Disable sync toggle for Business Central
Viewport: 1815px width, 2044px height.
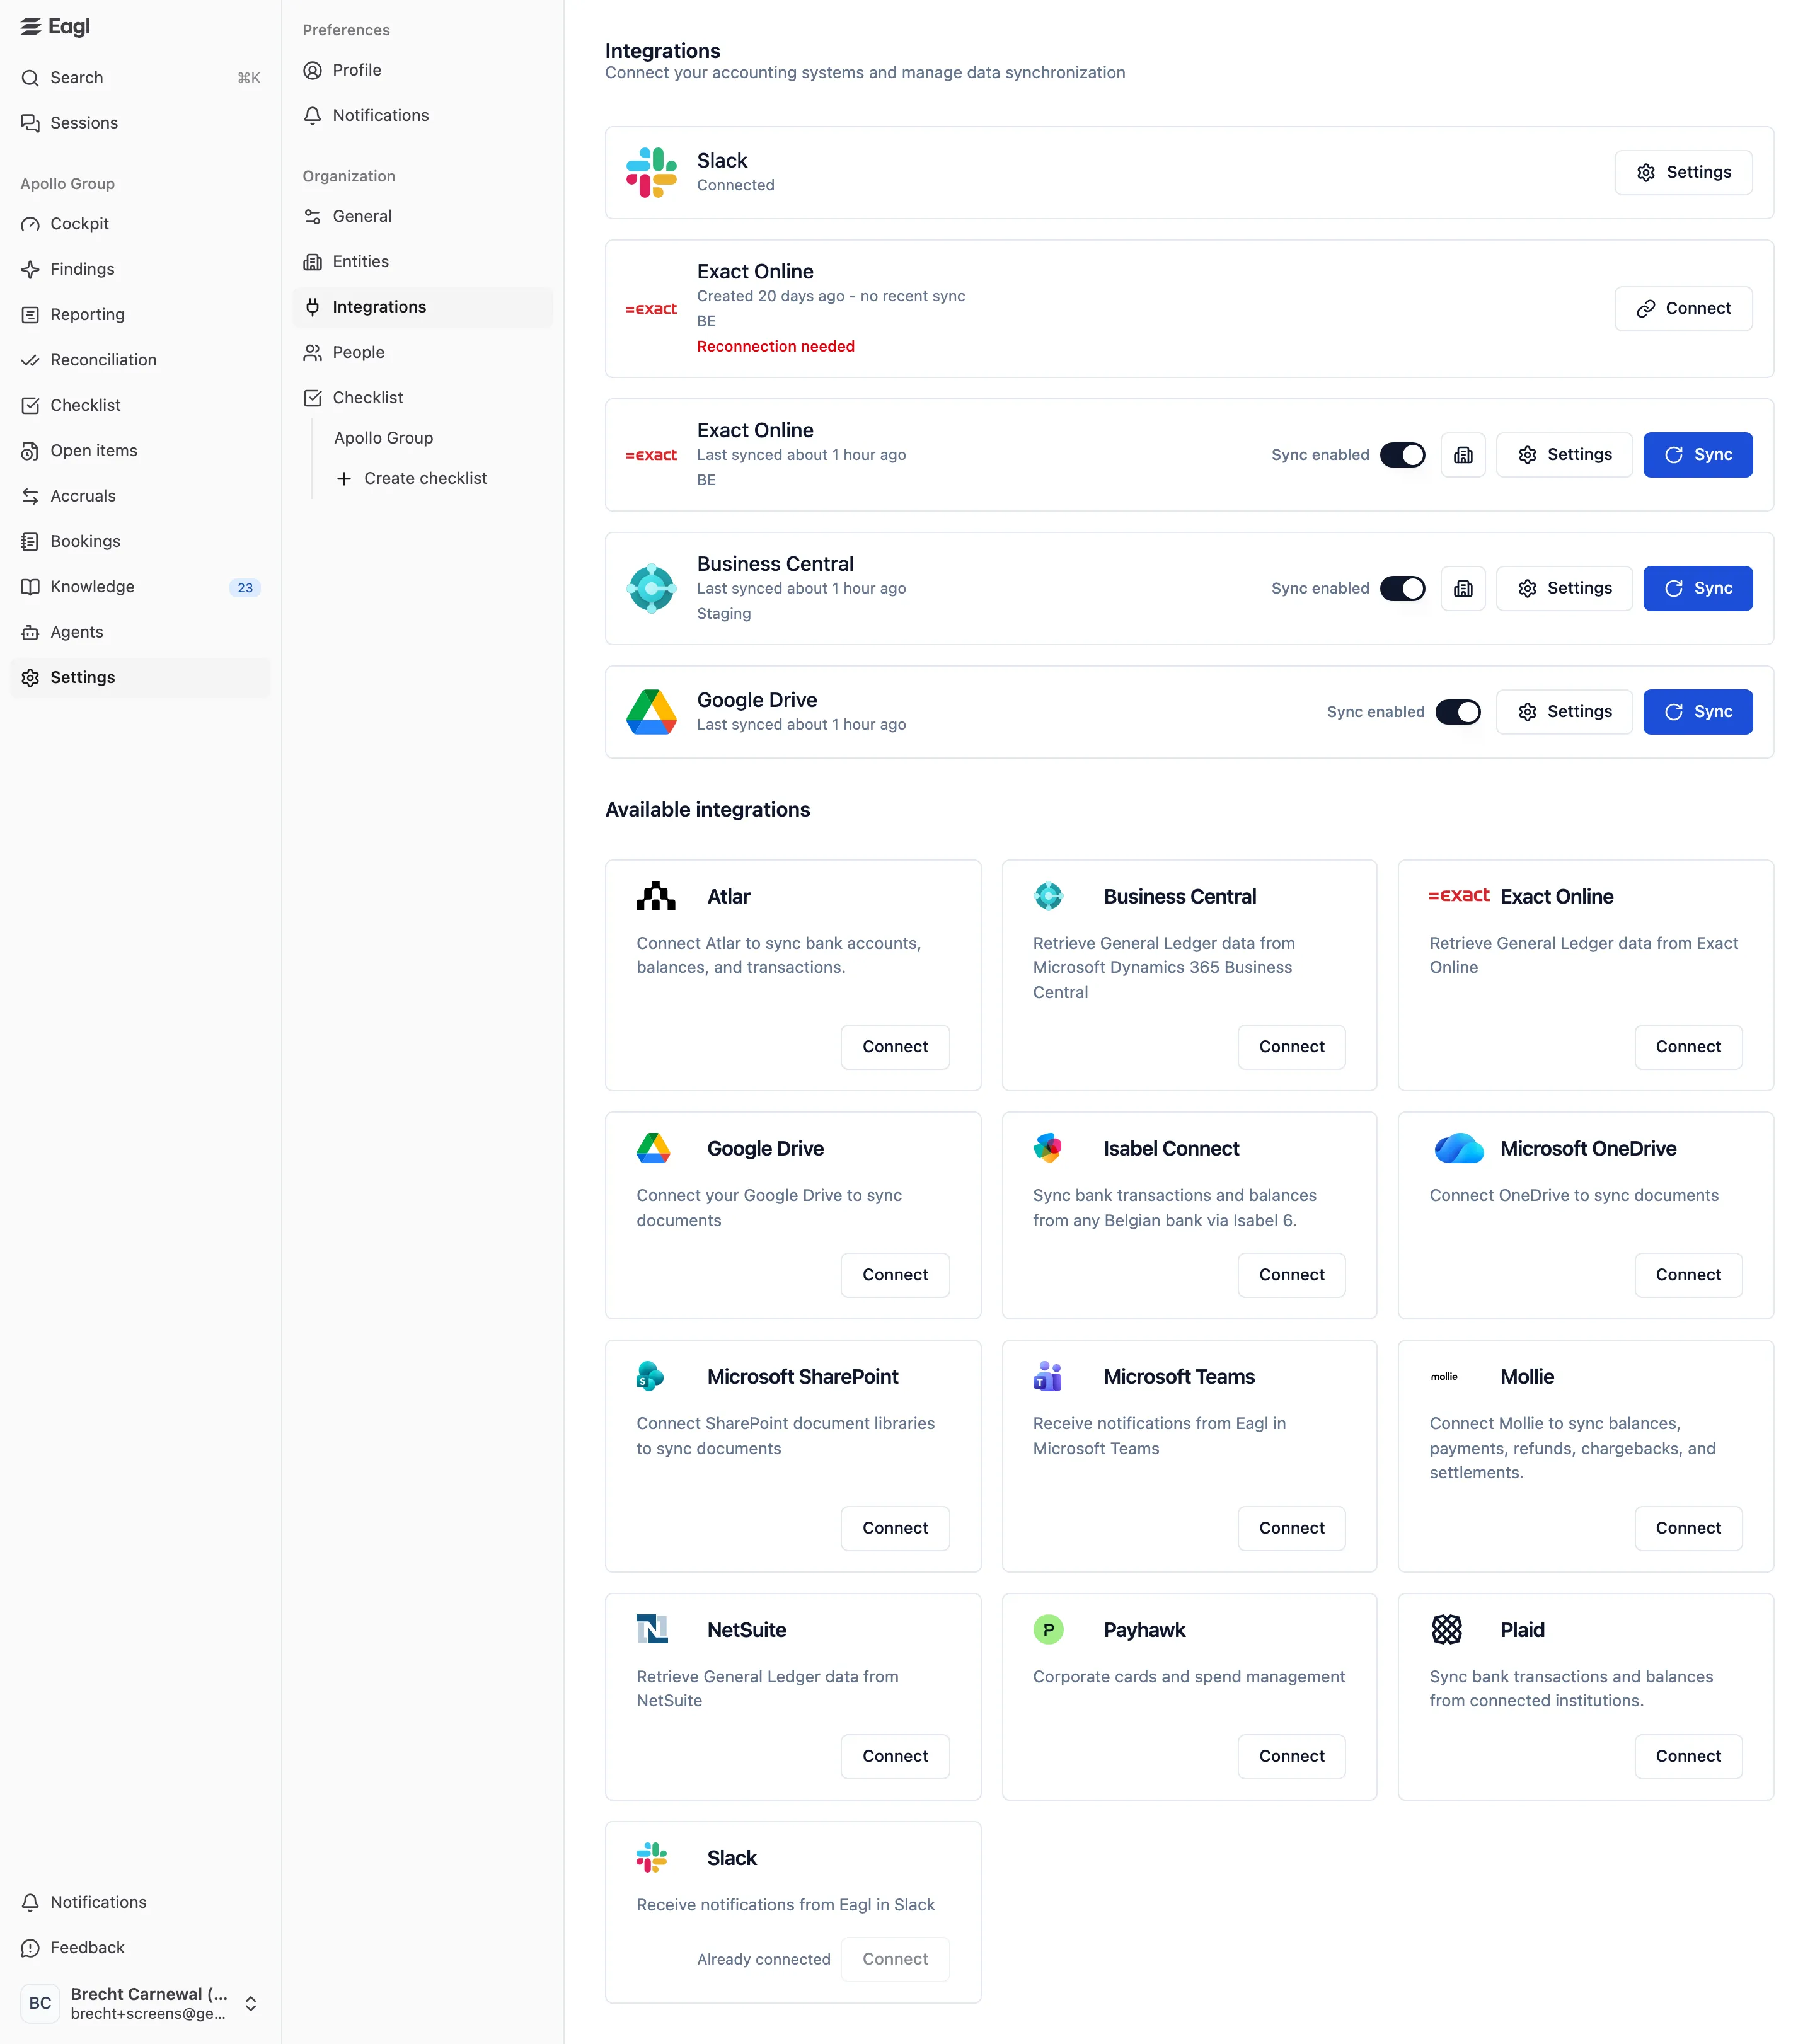[1402, 589]
